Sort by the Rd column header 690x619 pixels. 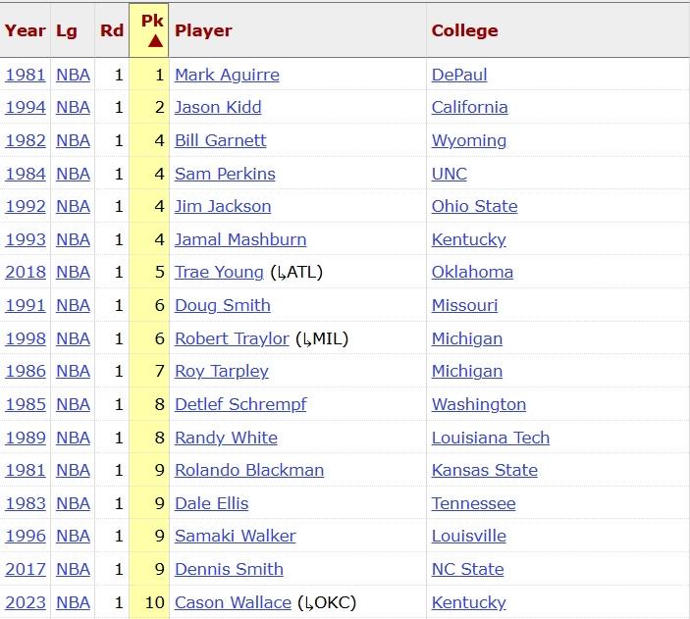click(112, 30)
